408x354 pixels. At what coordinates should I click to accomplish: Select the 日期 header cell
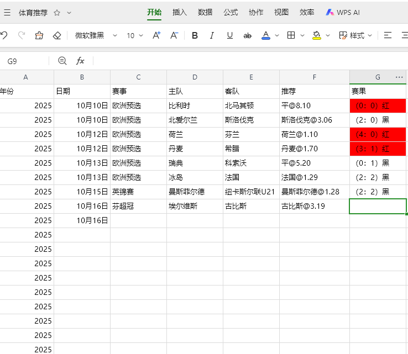[82, 91]
